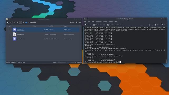The height and width of the screenshot is (95, 169).
Task: Switch Dolphin to compact view mode
Action: point(17,23)
